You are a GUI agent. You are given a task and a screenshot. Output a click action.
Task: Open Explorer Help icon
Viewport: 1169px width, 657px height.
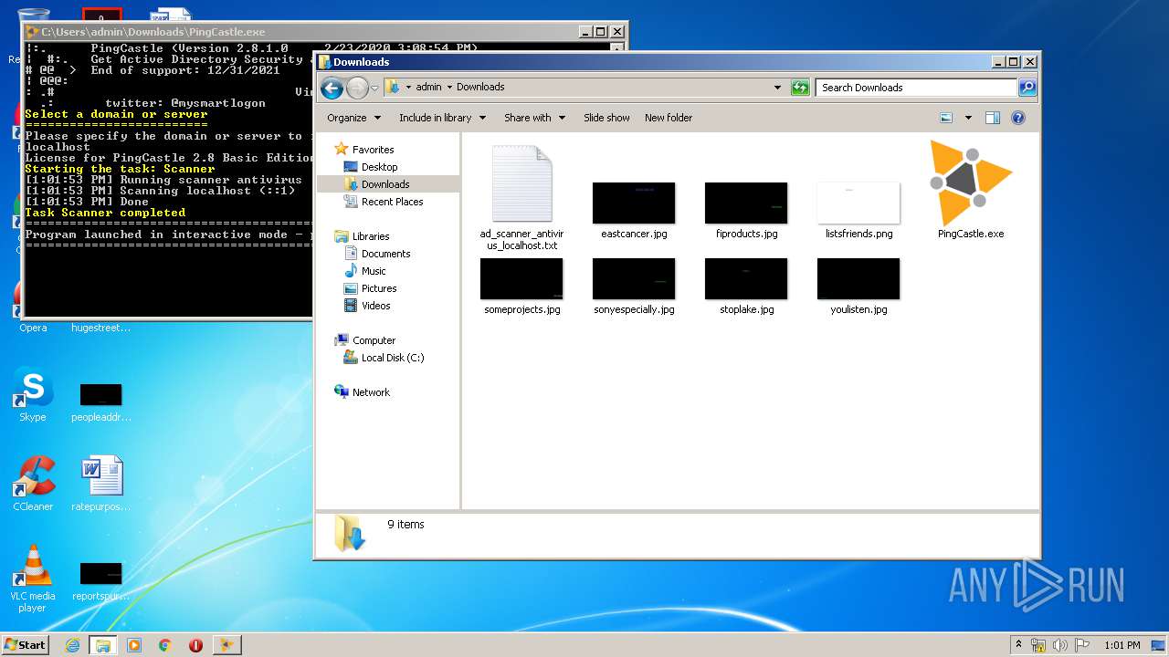pos(1018,118)
